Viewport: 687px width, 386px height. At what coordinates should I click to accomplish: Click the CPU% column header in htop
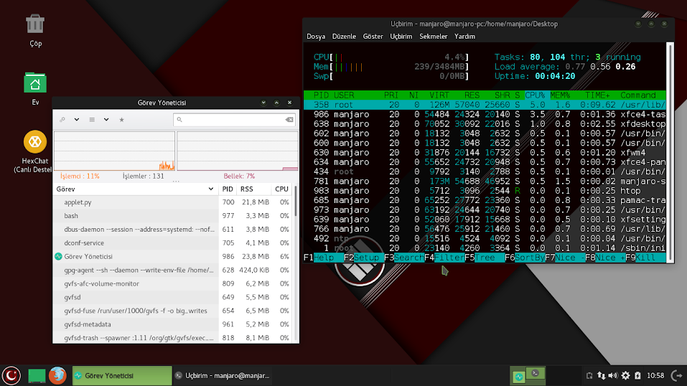coord(535,95)
